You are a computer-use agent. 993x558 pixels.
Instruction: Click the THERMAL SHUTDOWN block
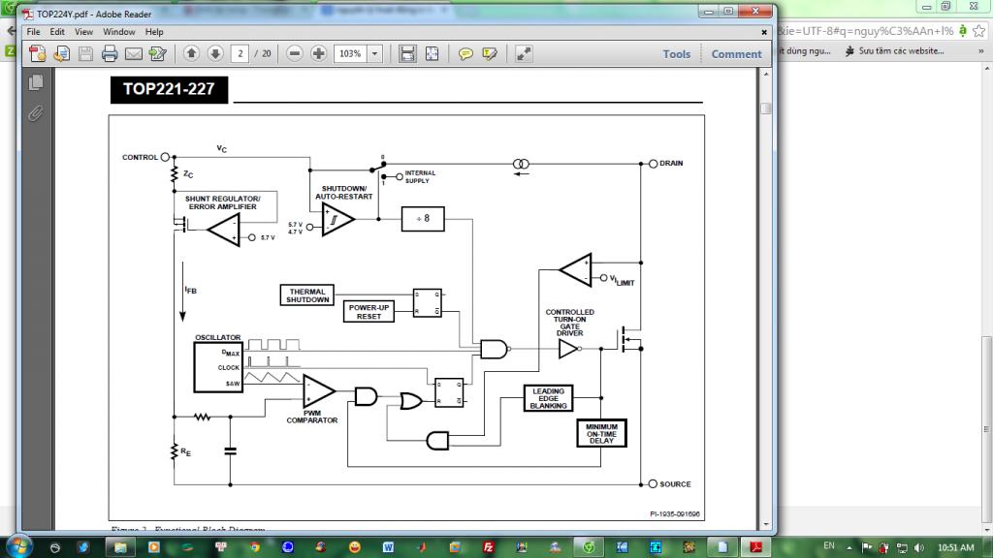pyautogui.click(x=307, y=295)
